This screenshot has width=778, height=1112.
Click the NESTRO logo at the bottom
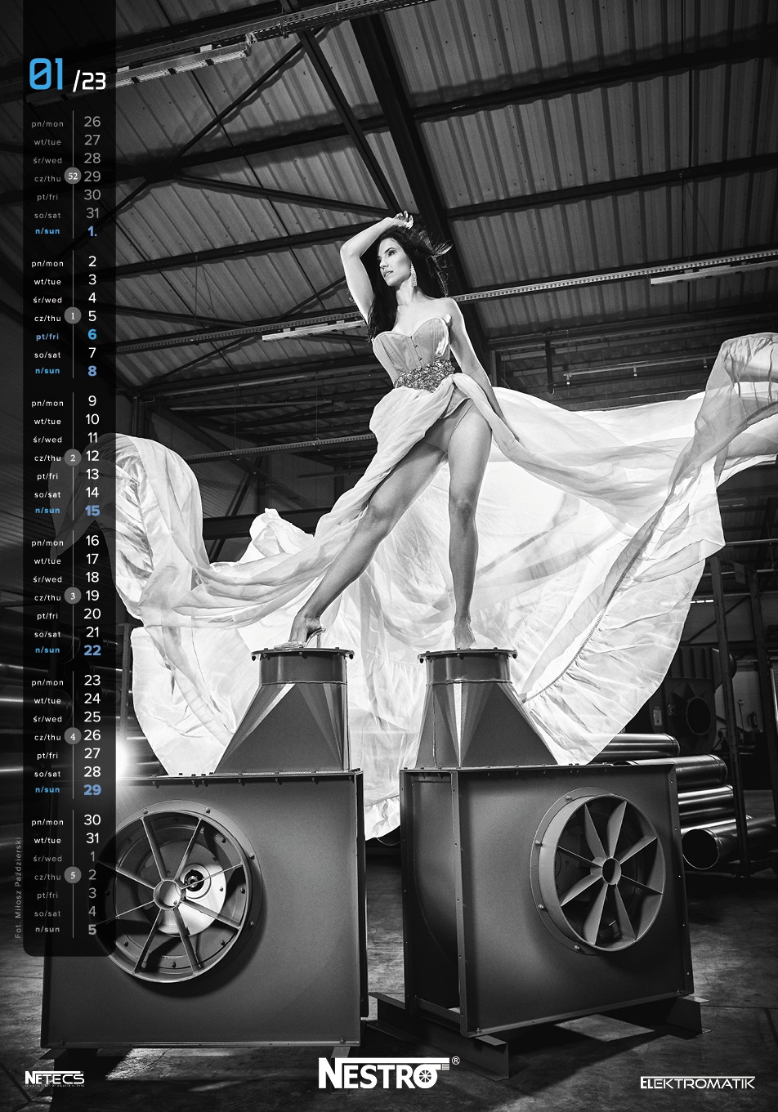(x=388, y=1073)
